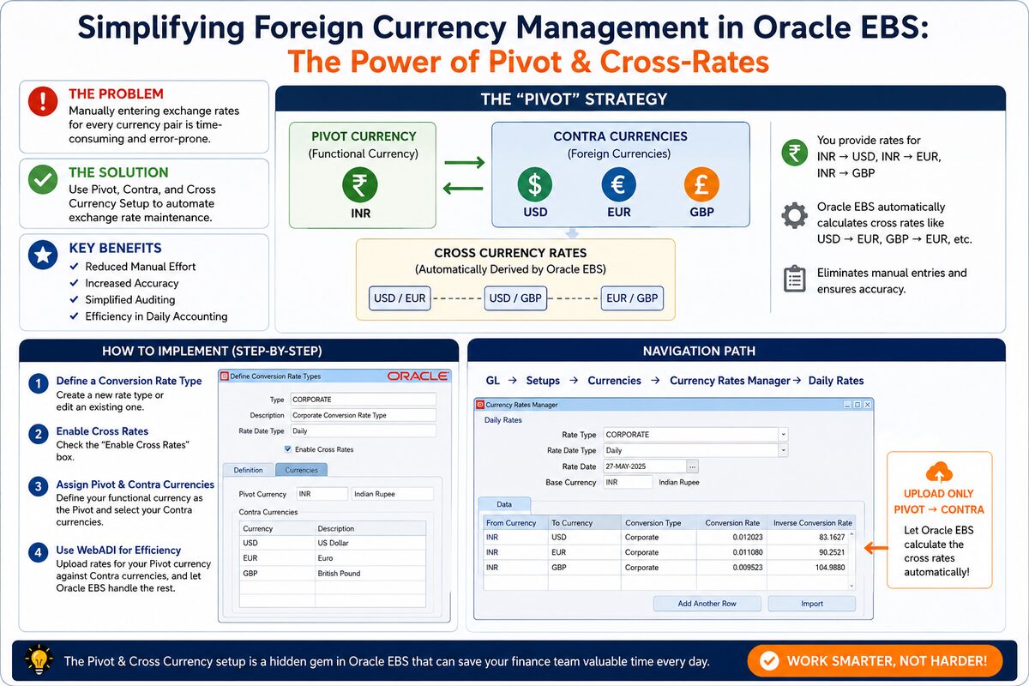The width and height of the screenshot is (1029, 686).
Task: Click the checkmark icon in 'Work Smarter' badge
Action: pyautogui.click(x=769, y=661)
